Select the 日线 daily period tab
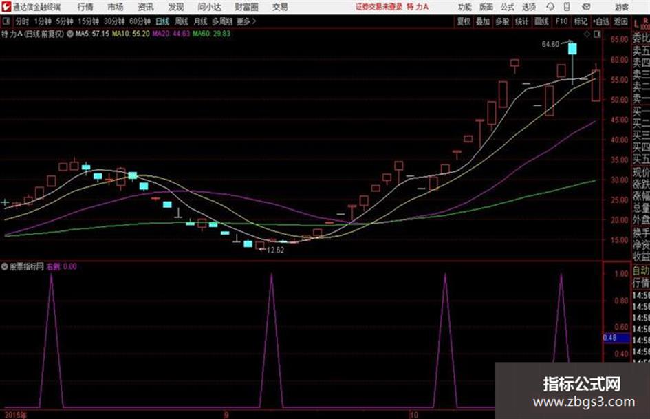650x419 pixels. pyautogui.click(x=162, y=21)
